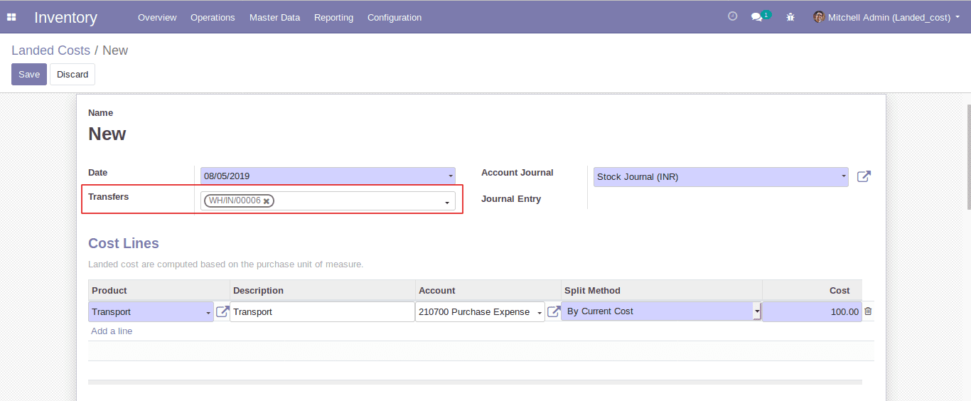Open the conversations chat icon
This screenshot has height=401, width=971.
[x=757, y=17]
